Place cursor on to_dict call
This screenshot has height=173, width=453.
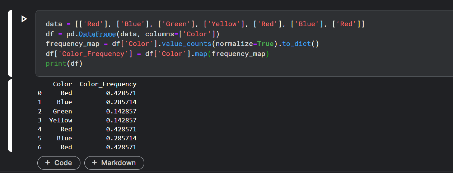295,44
